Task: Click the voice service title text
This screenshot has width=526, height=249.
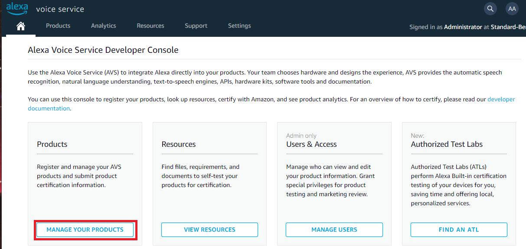Action: 60,9
